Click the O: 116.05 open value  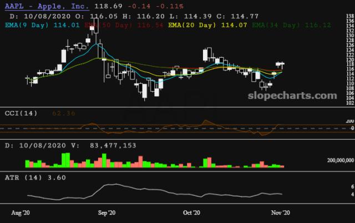[97, 16]
